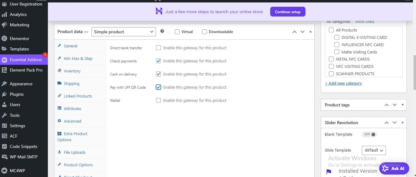
Task: Click the Shipping truck icon tab
Action: click(x=60, y=83)
